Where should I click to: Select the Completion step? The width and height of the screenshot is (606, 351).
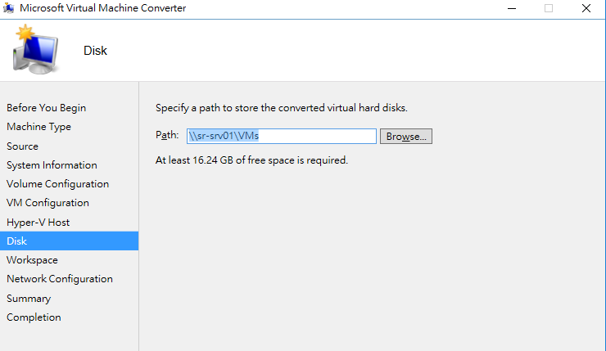34,317
